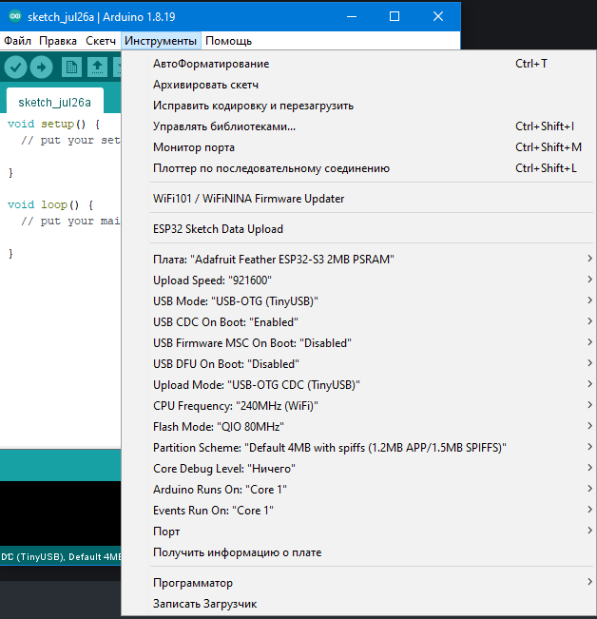The height and width of the screenshot is (619, 597).
Task: Open the Файл menu
Action: (17, 41)
